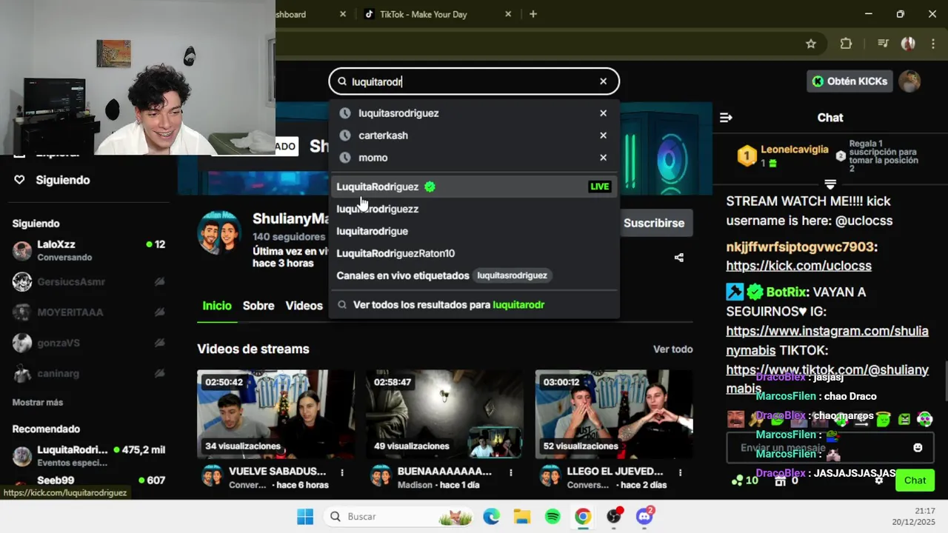Image resolution: width=948 pixels, height=533 pixels.
Task: Clear the search box with the X
Action: [603, 81]
